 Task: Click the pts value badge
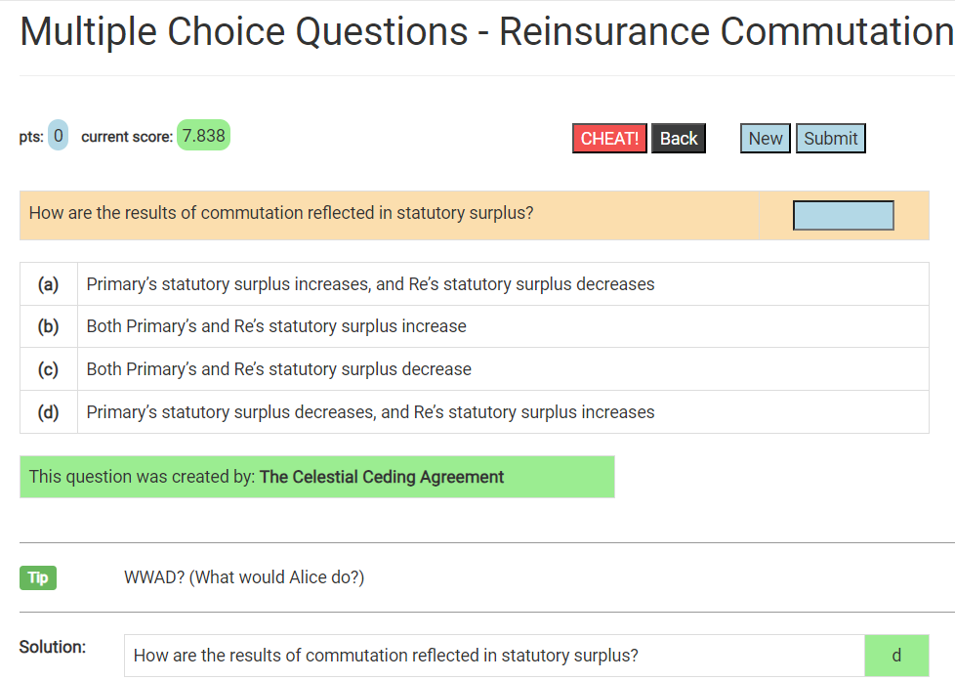pyautogui.click(x=59, y=136)
